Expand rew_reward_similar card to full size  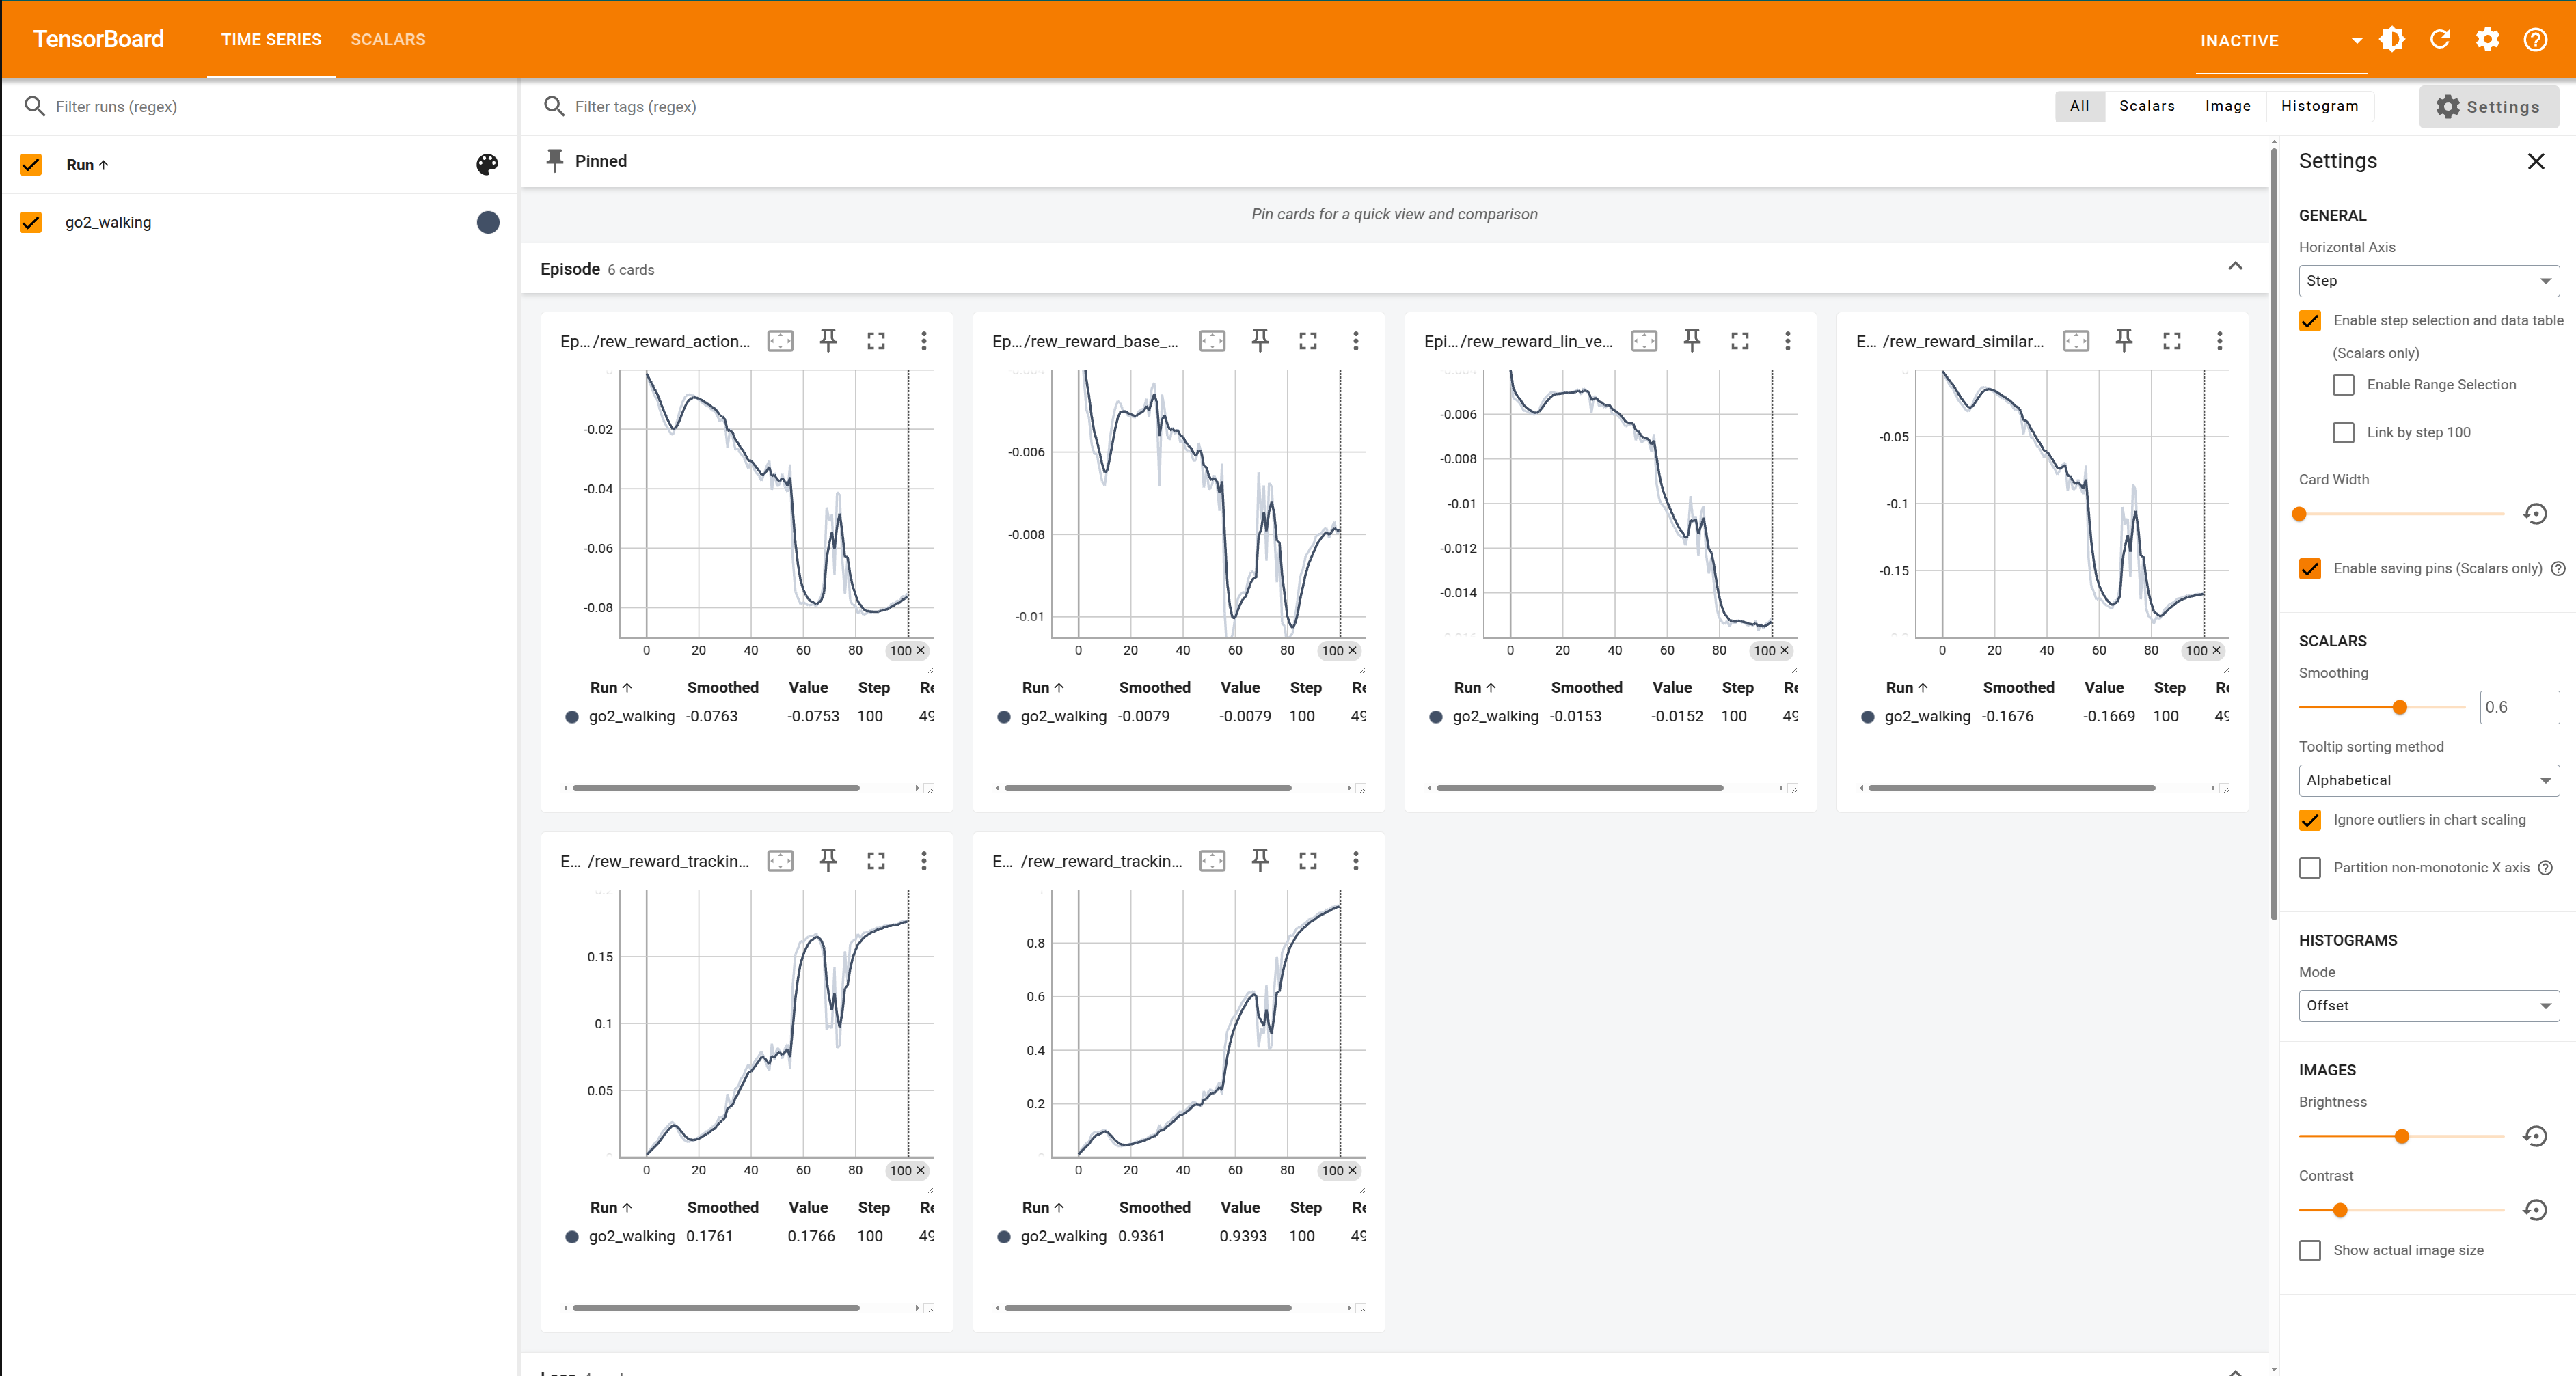(x=2172, y=341)
